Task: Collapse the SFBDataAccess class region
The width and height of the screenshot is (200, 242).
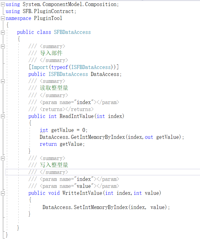Action: coord(3,32)
